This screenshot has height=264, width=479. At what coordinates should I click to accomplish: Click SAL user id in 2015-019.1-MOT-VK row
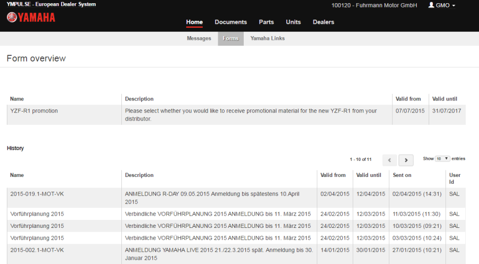pyautogui.click(x=455, y=194)
